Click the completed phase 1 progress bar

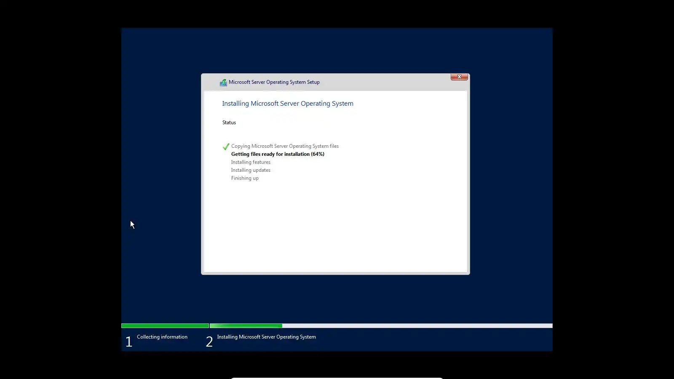[x=165, y=326]
